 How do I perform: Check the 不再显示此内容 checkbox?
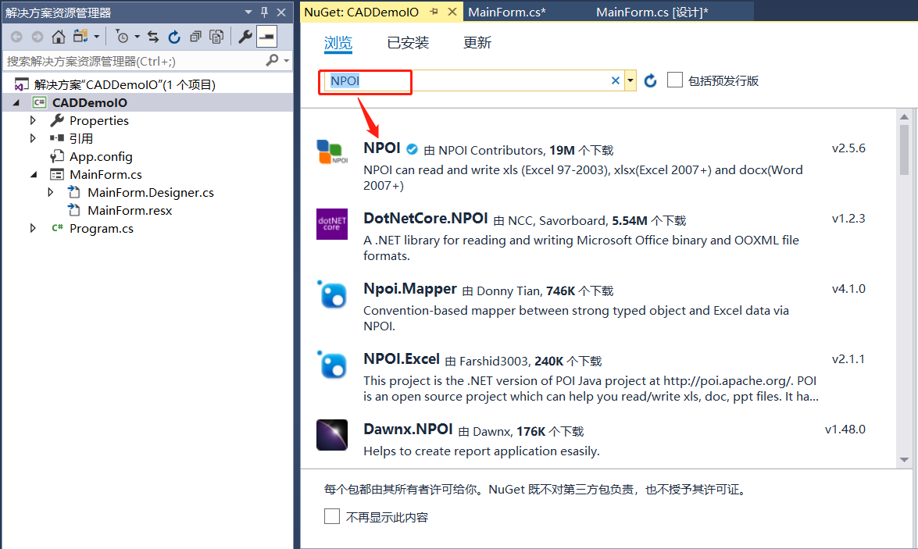click(332, 516)
